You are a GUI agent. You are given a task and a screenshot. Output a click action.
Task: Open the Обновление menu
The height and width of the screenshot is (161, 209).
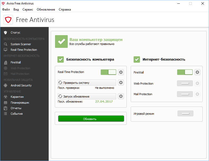point(46,10)
